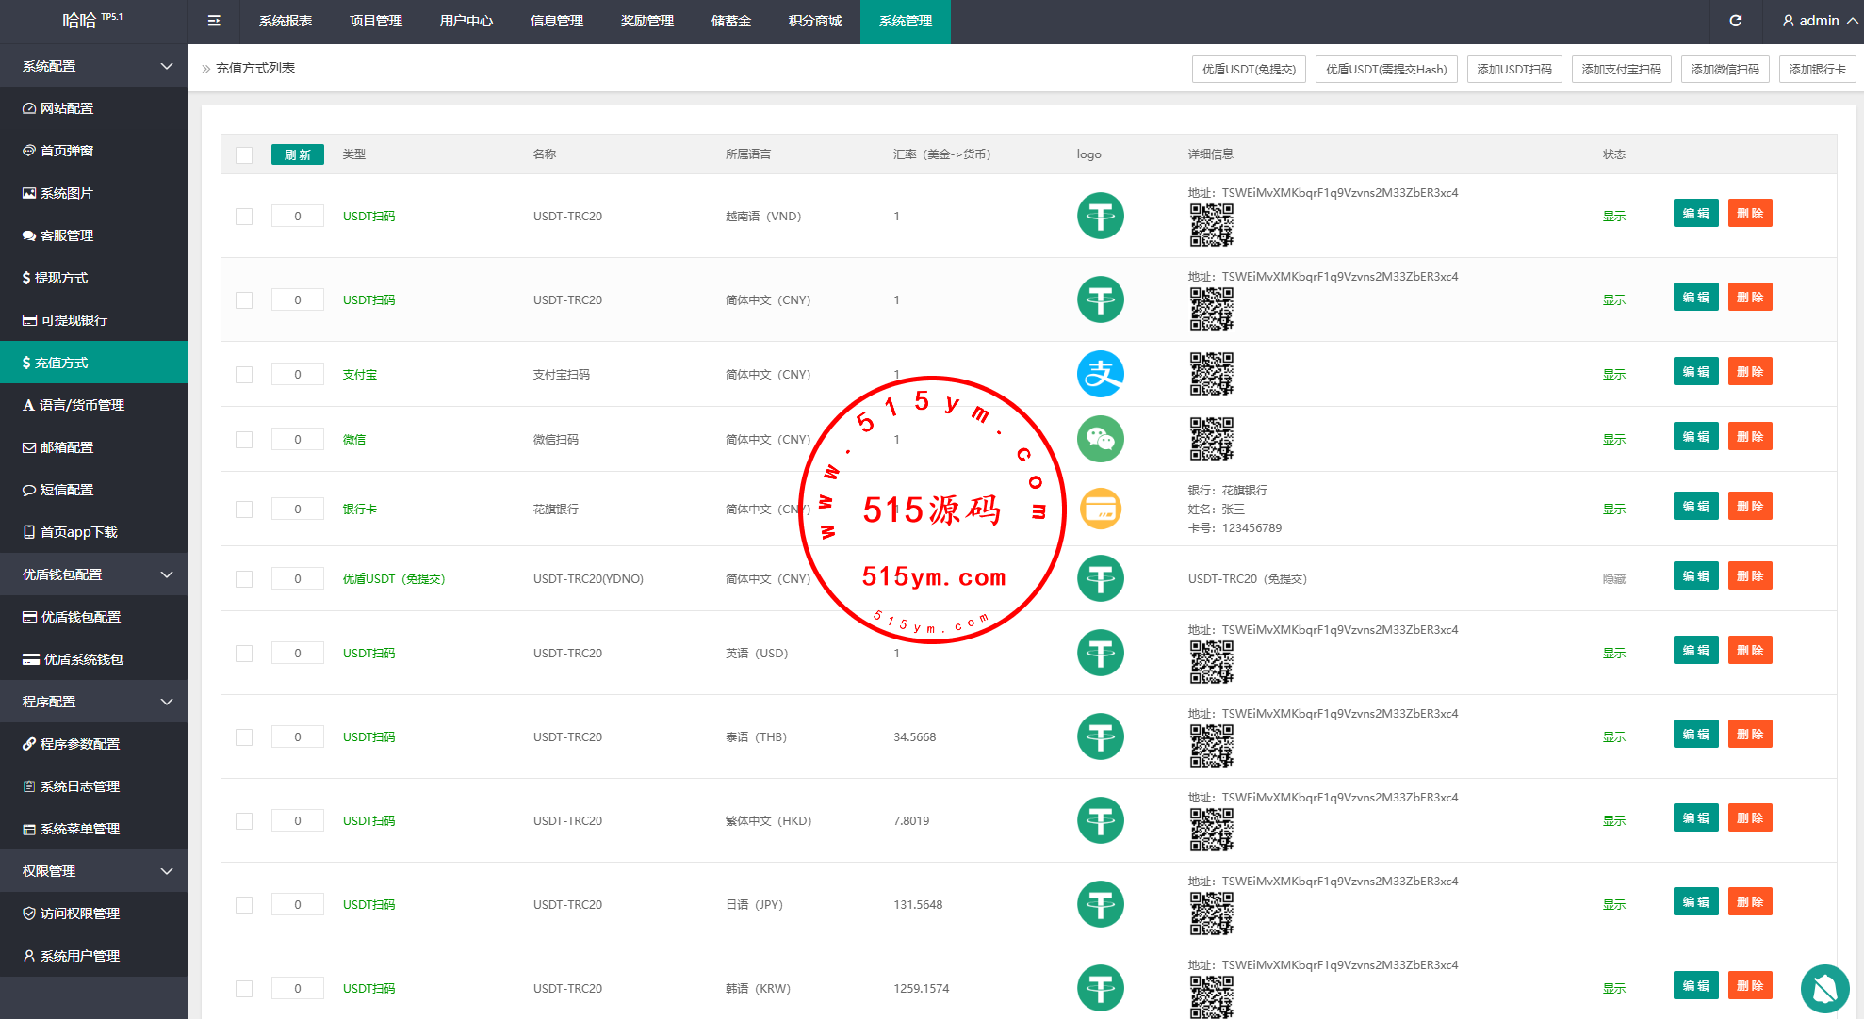Open 网站配置 in the sidebar
Screen dimensions: 1864x1019
67,108
